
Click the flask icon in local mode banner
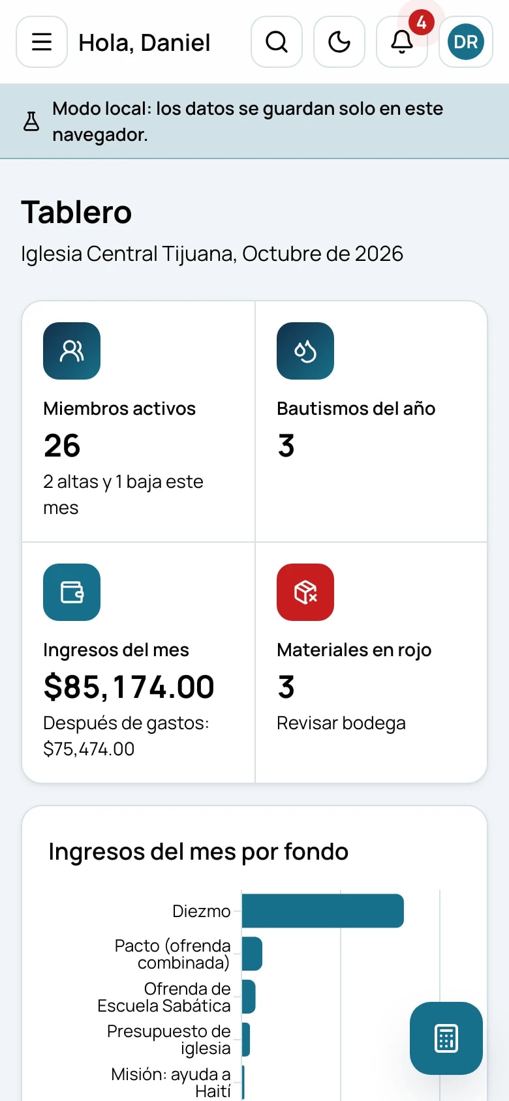(31, 121)
